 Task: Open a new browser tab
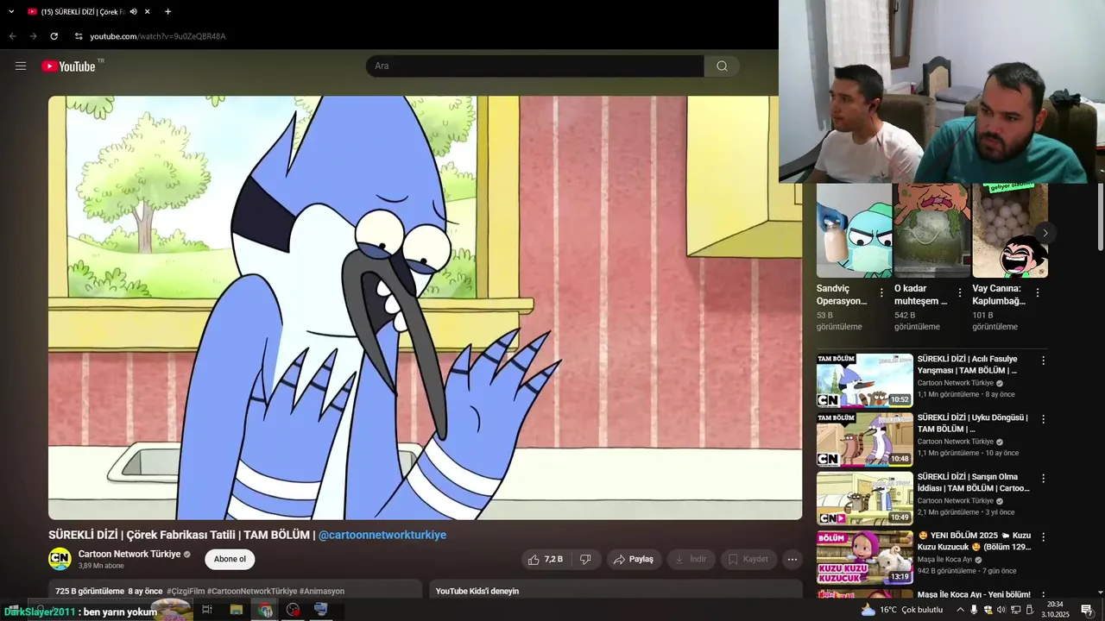(x=167, y=12)
